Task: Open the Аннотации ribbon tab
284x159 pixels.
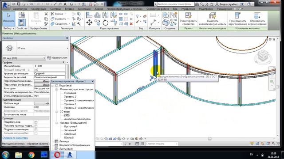Action: tap(84, 9)
